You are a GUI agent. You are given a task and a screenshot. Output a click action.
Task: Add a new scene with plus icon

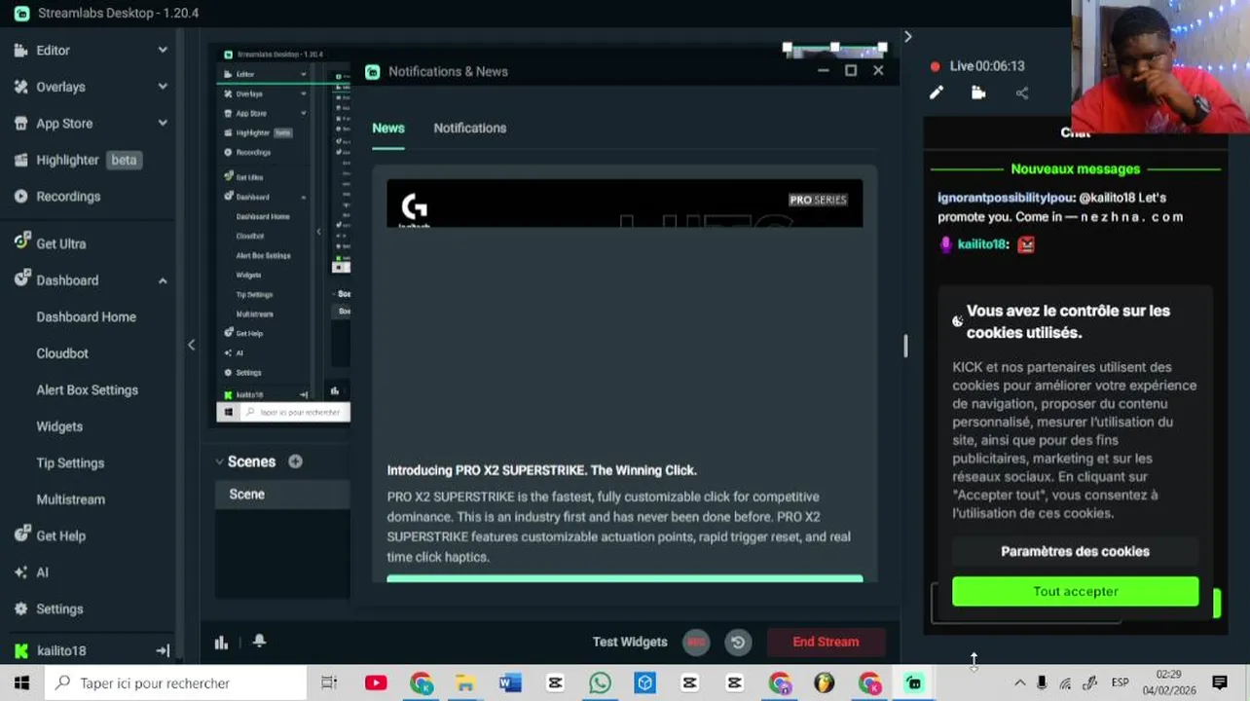click(295, 461)
